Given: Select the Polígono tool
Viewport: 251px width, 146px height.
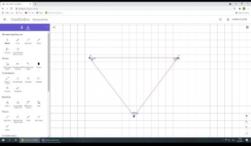Looking at the screenshot, I should click(7, 50).
